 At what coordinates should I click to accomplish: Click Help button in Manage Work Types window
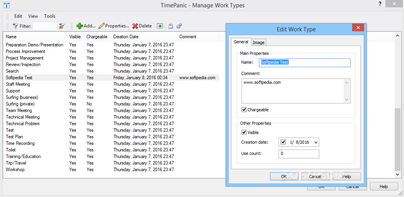[x=383, y=187]
